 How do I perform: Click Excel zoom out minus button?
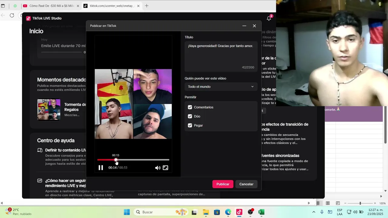click(x=346, y=203)
